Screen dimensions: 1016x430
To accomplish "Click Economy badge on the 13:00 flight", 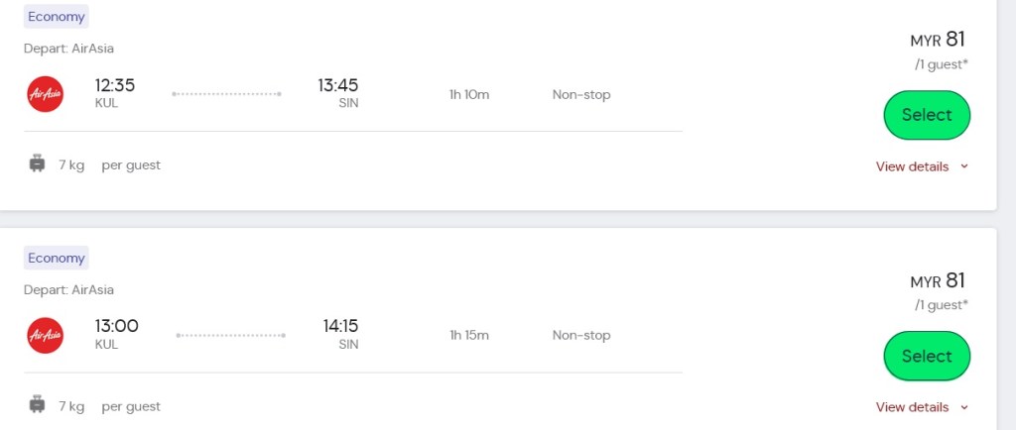I will pos(57,258).
